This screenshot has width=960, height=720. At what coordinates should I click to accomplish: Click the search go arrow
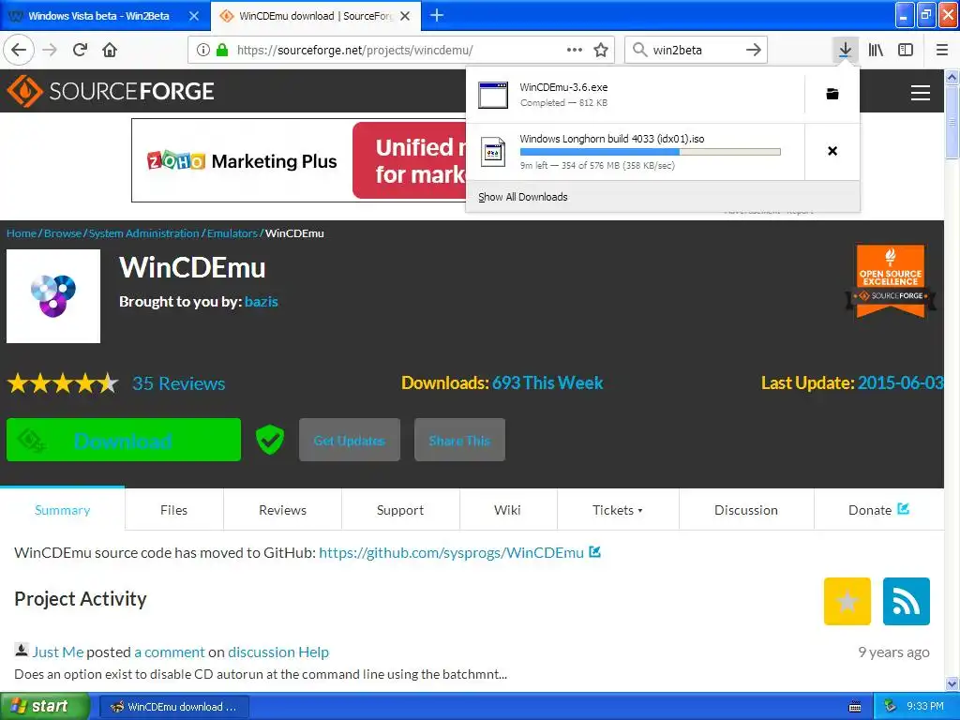pyautogui.click(x=754, y=50)
